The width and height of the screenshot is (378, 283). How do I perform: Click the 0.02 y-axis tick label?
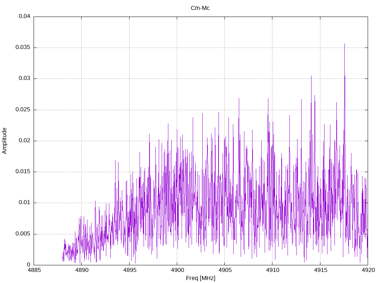tap(25, 140)
